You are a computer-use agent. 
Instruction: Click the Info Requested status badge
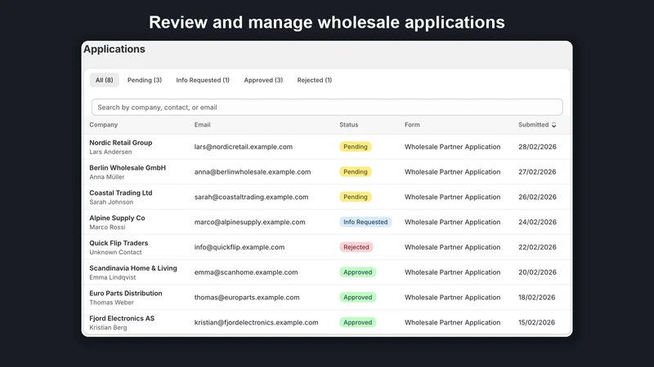click(365, 222)
